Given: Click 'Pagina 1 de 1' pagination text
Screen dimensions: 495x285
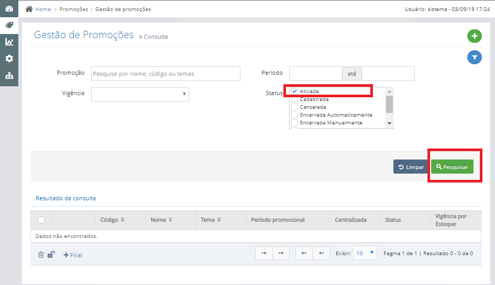Looking at the screenshot, I should pyautogui.click(x=400, y=254).
